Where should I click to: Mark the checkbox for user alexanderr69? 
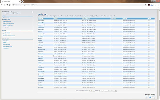coord(149,25)
